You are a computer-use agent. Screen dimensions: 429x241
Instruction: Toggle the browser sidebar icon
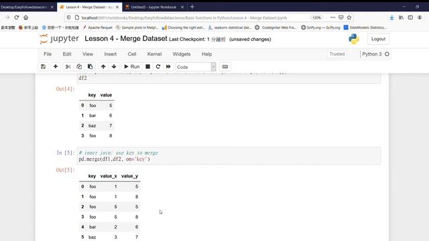point(410,17)
